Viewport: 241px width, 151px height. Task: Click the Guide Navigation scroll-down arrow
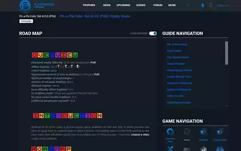[227, 106]
